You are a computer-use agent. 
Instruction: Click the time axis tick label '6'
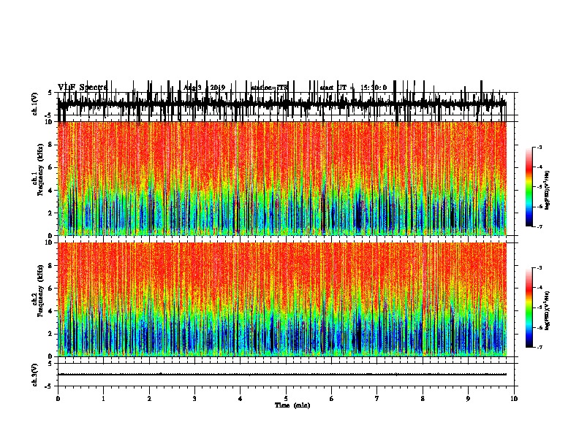point(332,398)
